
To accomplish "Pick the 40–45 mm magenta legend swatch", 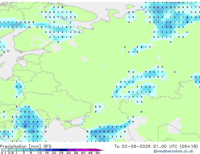I will (85, 150).
